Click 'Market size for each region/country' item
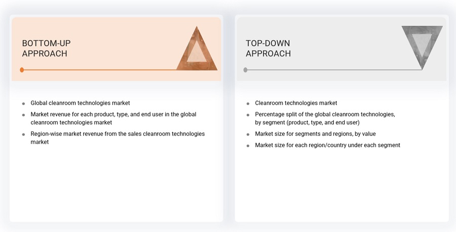The image size is (456, 232). (x=327, y=145)
